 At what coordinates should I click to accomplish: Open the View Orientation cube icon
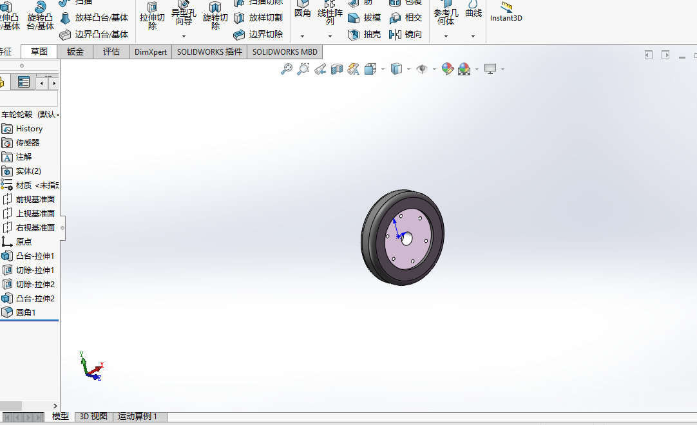coord(370,69)
